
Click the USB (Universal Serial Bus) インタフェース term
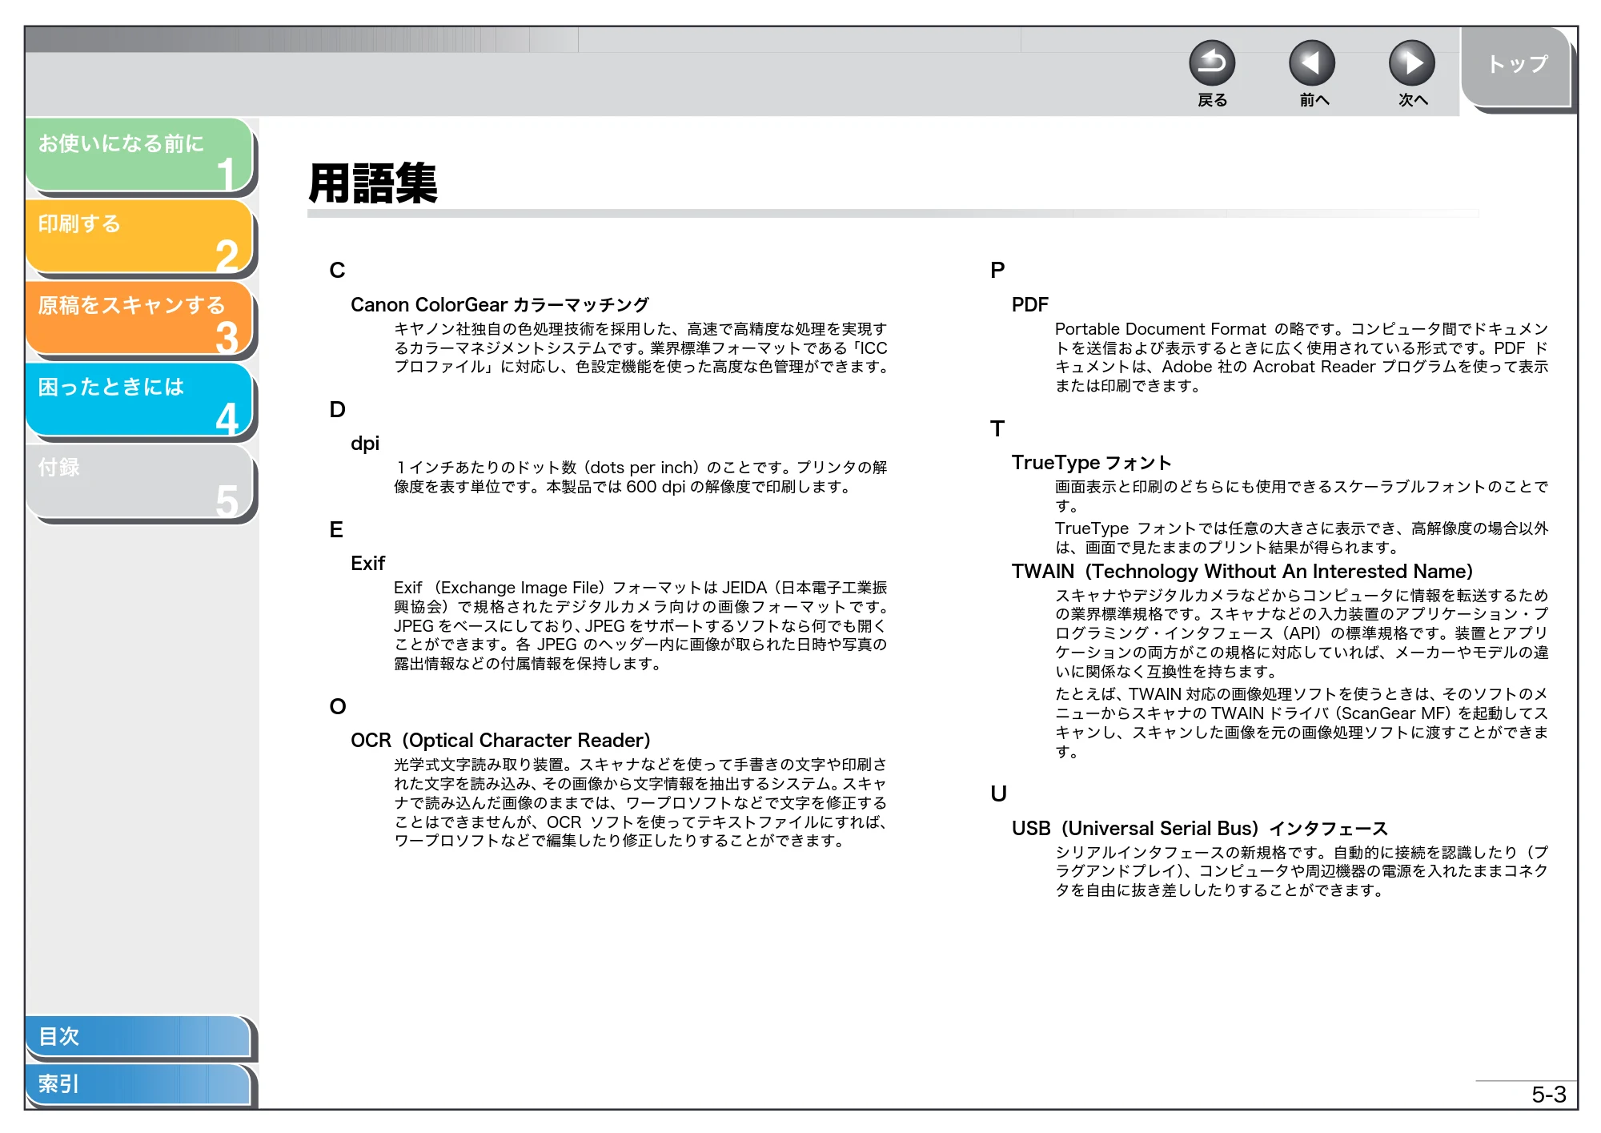tap(1199, 829)
